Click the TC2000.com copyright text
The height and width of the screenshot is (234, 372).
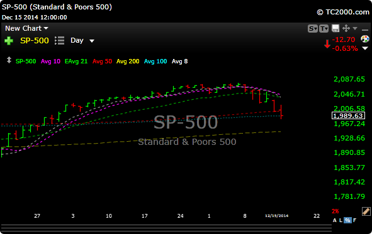click(343, 12)
